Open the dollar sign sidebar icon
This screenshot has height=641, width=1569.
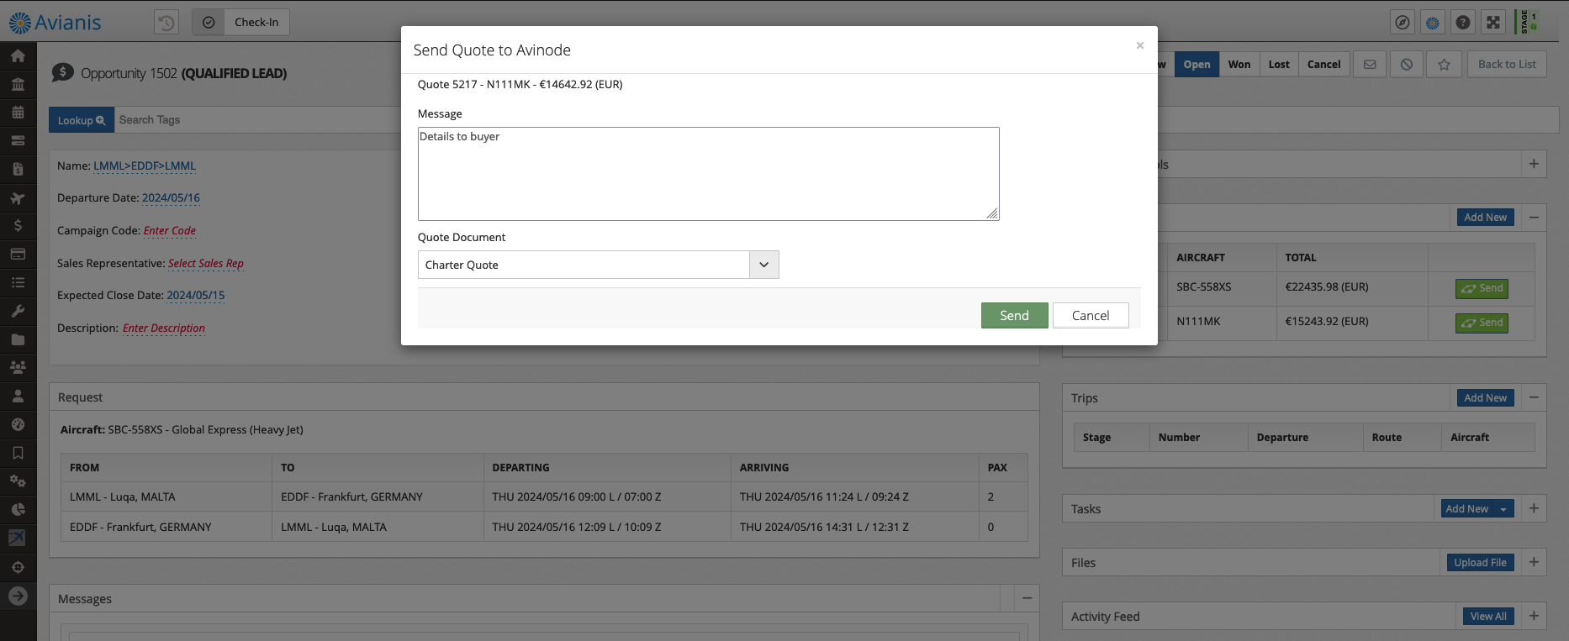click(x=18, y=225)
